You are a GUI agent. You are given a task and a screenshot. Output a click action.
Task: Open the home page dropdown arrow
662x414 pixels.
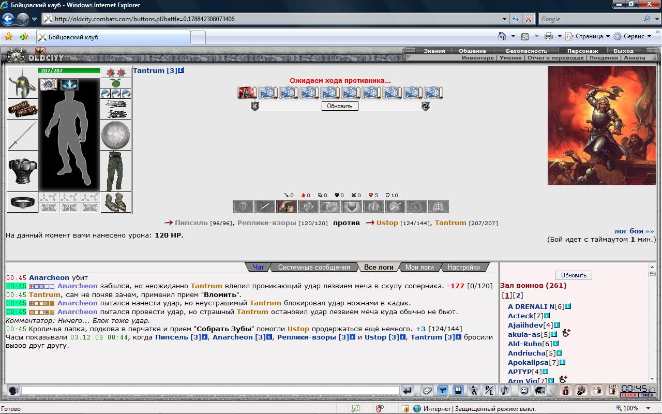[x=513, y=36]
